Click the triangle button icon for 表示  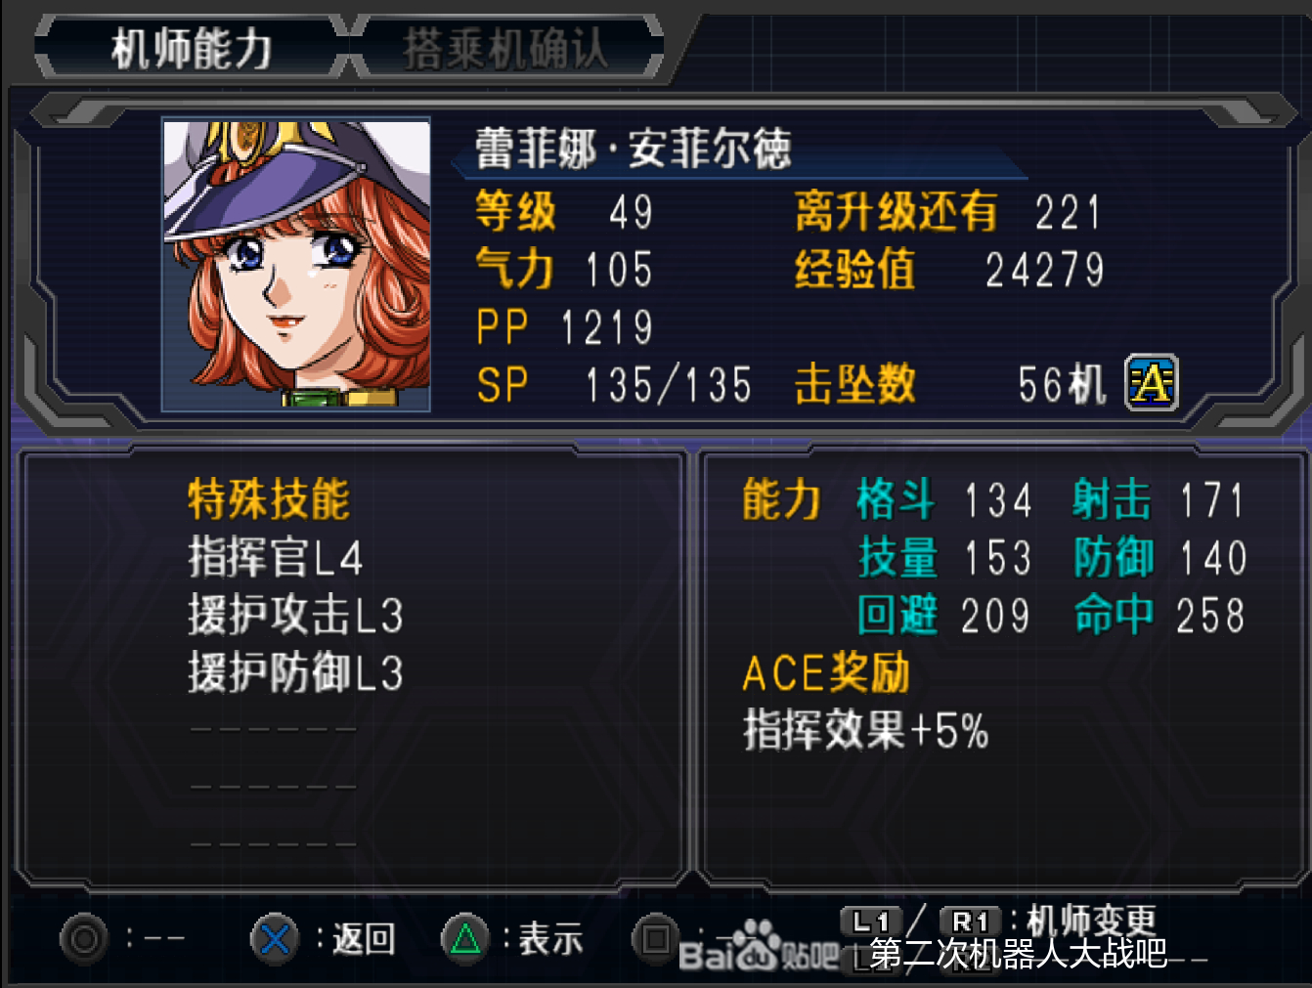point(465,939)
